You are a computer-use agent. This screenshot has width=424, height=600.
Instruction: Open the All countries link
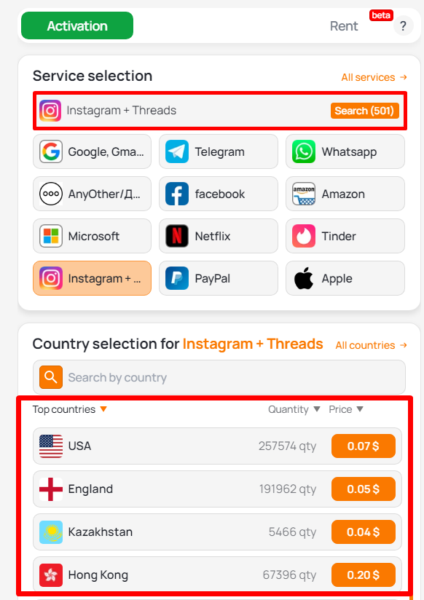(371, 345)
